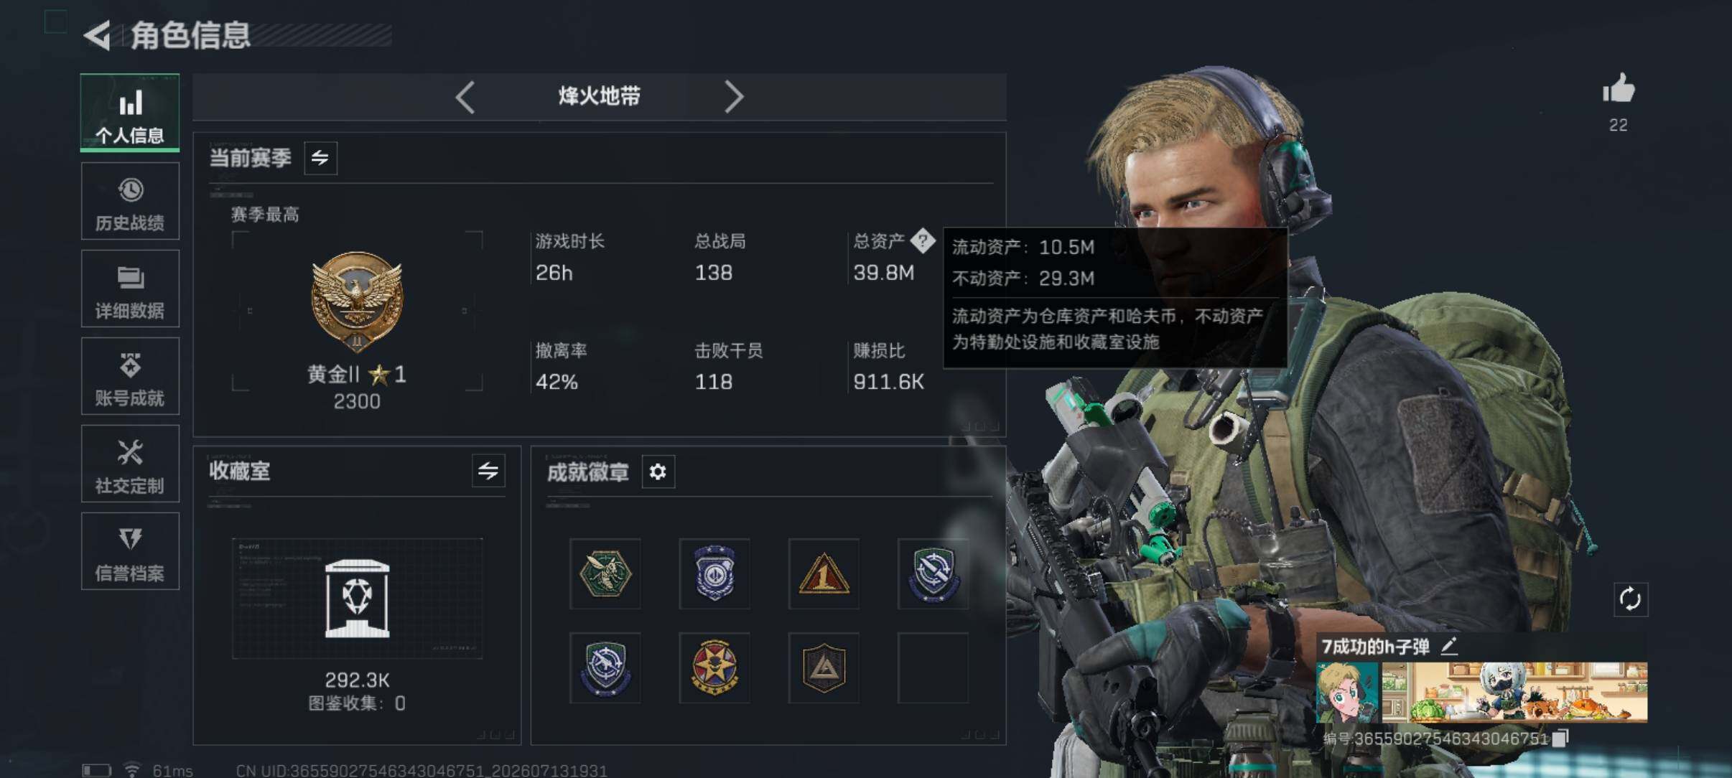Open 社交定制 tools section
This screenshot has width=1732, height=778.
coord(130,464)
